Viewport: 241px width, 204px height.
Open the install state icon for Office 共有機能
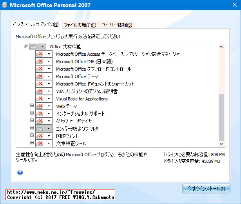coord(34,47)
